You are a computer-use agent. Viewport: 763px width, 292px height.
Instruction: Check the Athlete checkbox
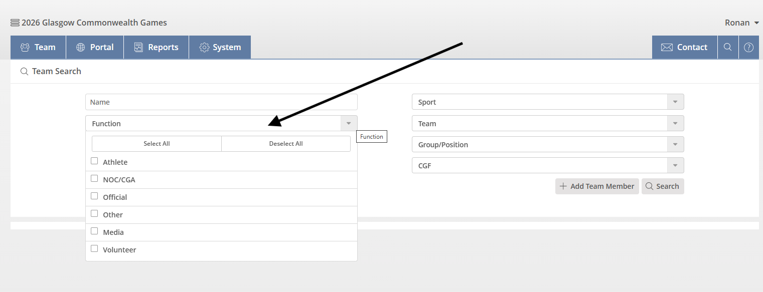coord(94,161)
